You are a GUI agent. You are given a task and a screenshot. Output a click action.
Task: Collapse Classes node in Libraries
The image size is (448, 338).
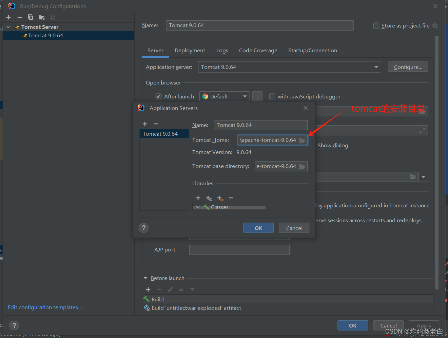(197, 207)
